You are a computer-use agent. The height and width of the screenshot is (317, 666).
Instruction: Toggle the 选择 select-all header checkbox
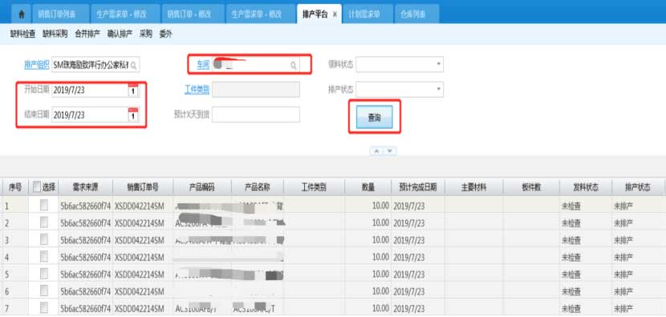pyautogui.click(x=37, y=187)
